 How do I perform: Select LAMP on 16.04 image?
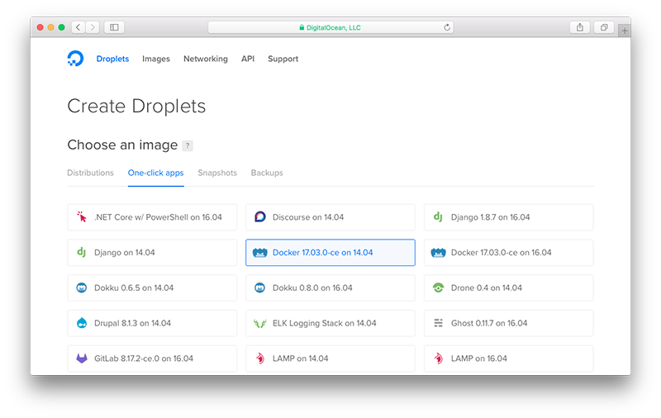tap(509, 359)
